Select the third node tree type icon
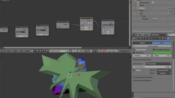Image resolution: width=175 pixels, height=98 pixels. pos(37,51)
